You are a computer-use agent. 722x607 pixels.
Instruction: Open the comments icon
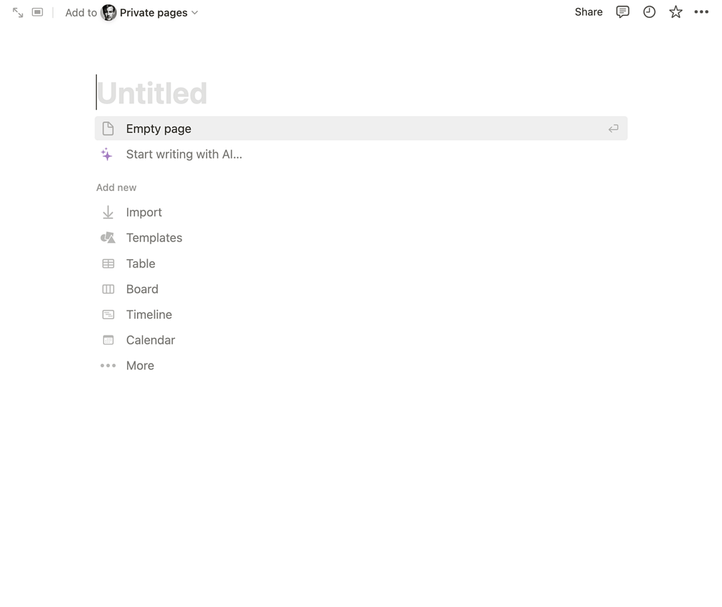[x=622, y=12]
